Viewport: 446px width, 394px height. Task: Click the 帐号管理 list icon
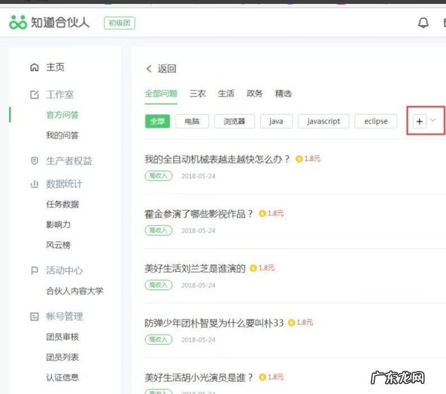(34, 316)
